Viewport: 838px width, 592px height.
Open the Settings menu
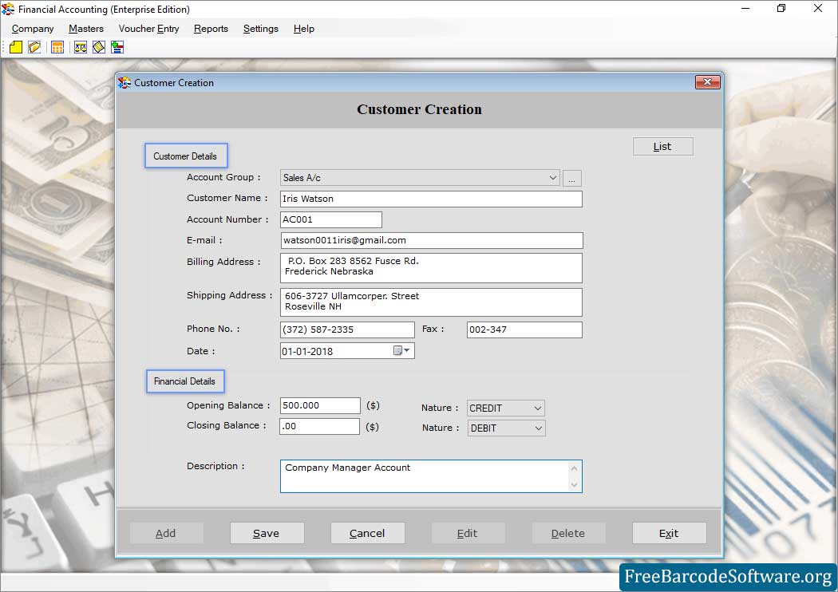(x=261, y=29)
